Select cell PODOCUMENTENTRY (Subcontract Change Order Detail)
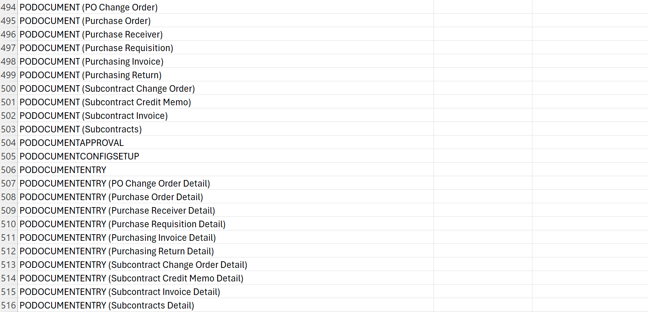This screenshot has width=648, height=312. [x=226, y=264]
